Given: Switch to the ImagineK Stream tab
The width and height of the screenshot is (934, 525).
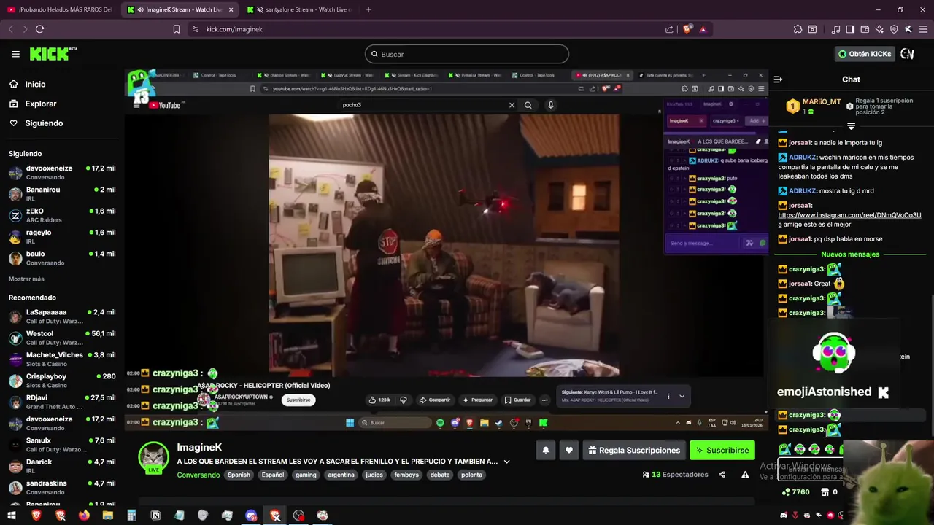Looking at the screenshot, I should pos(182,9).
